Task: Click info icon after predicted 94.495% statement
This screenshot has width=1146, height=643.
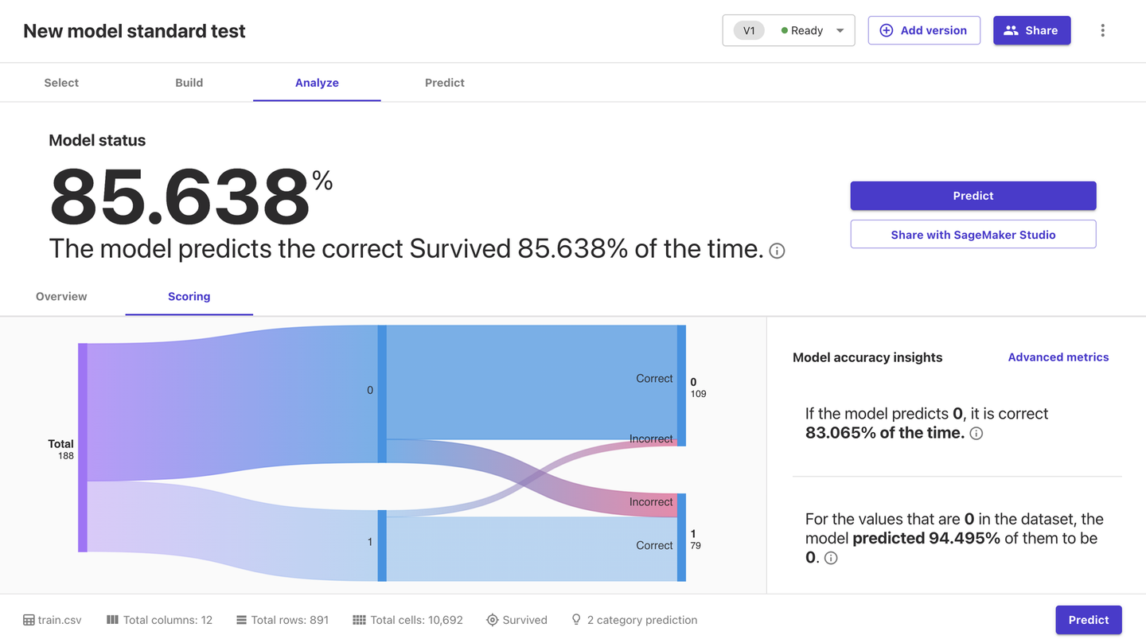Action: tap(831, 559)
